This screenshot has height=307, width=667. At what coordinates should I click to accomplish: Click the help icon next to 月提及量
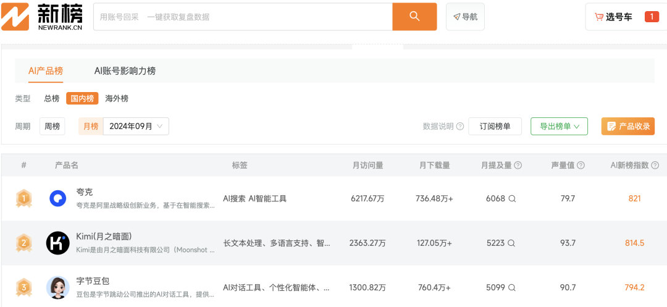pos(518,166)
